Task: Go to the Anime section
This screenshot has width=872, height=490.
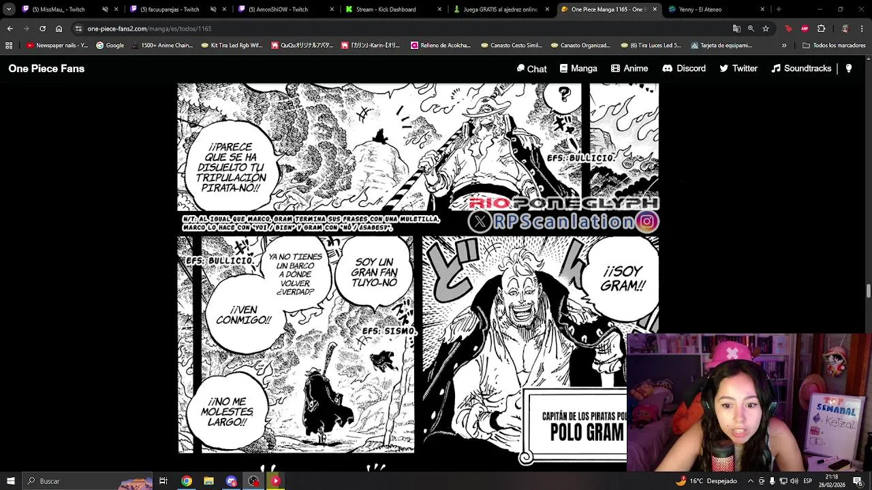Action: [x=629, y=69]
